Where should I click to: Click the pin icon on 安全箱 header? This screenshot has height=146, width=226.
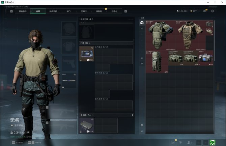[132, 115]
